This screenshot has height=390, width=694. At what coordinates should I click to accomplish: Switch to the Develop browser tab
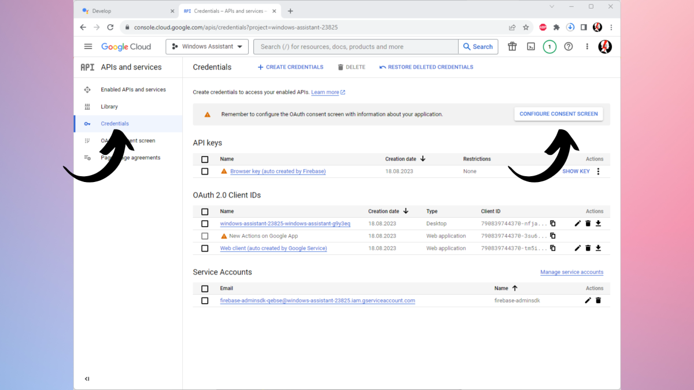coord(127,11)
